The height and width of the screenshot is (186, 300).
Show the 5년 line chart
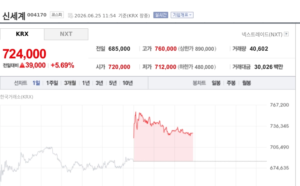(113, 83)
